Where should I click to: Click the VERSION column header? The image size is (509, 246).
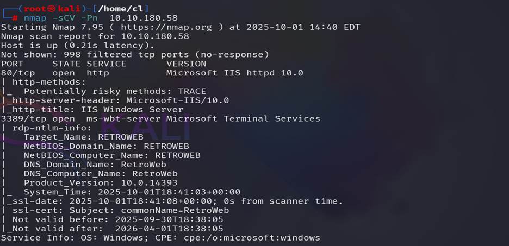[x=186, y=64]
